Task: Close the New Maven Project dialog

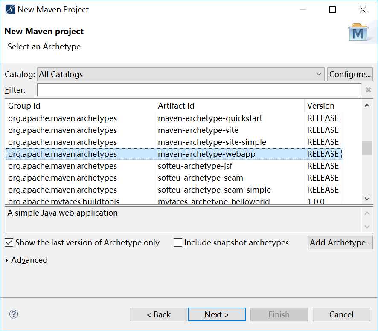Action: (363, 9)
